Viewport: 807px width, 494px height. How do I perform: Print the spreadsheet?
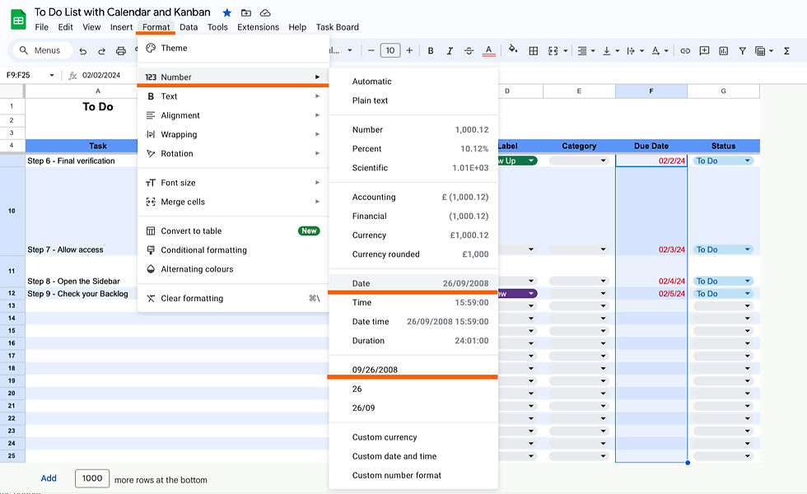click(120, 50)
